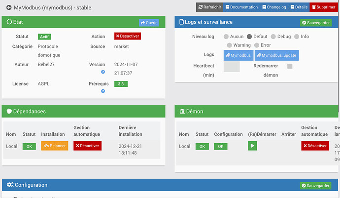340x198 pixels.
Task: Select the Aucun log level
Action: (x=226, y=37)
